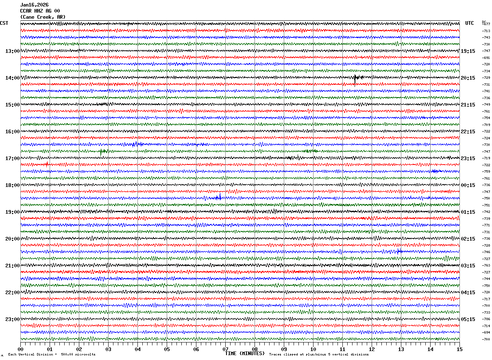Screen dimensions: 492x360
Task: Select the DC offset value -691
Action: point(486,58)
